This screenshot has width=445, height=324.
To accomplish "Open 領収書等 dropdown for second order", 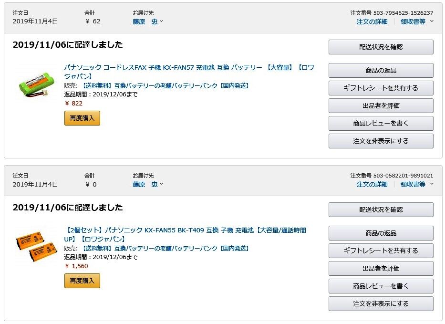I will (417, 184).
